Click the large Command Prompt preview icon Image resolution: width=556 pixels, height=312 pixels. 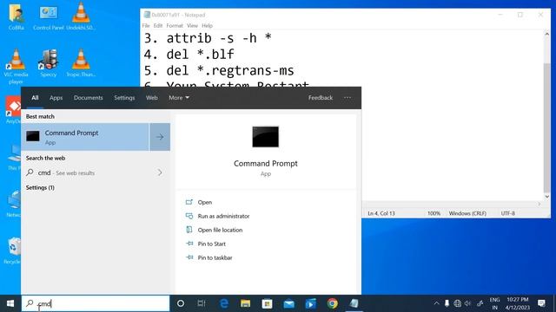point(266,137)
